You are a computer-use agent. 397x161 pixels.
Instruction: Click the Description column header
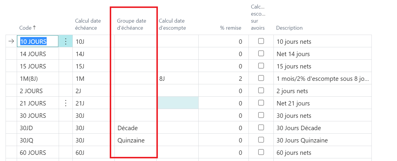click(289, 28)
